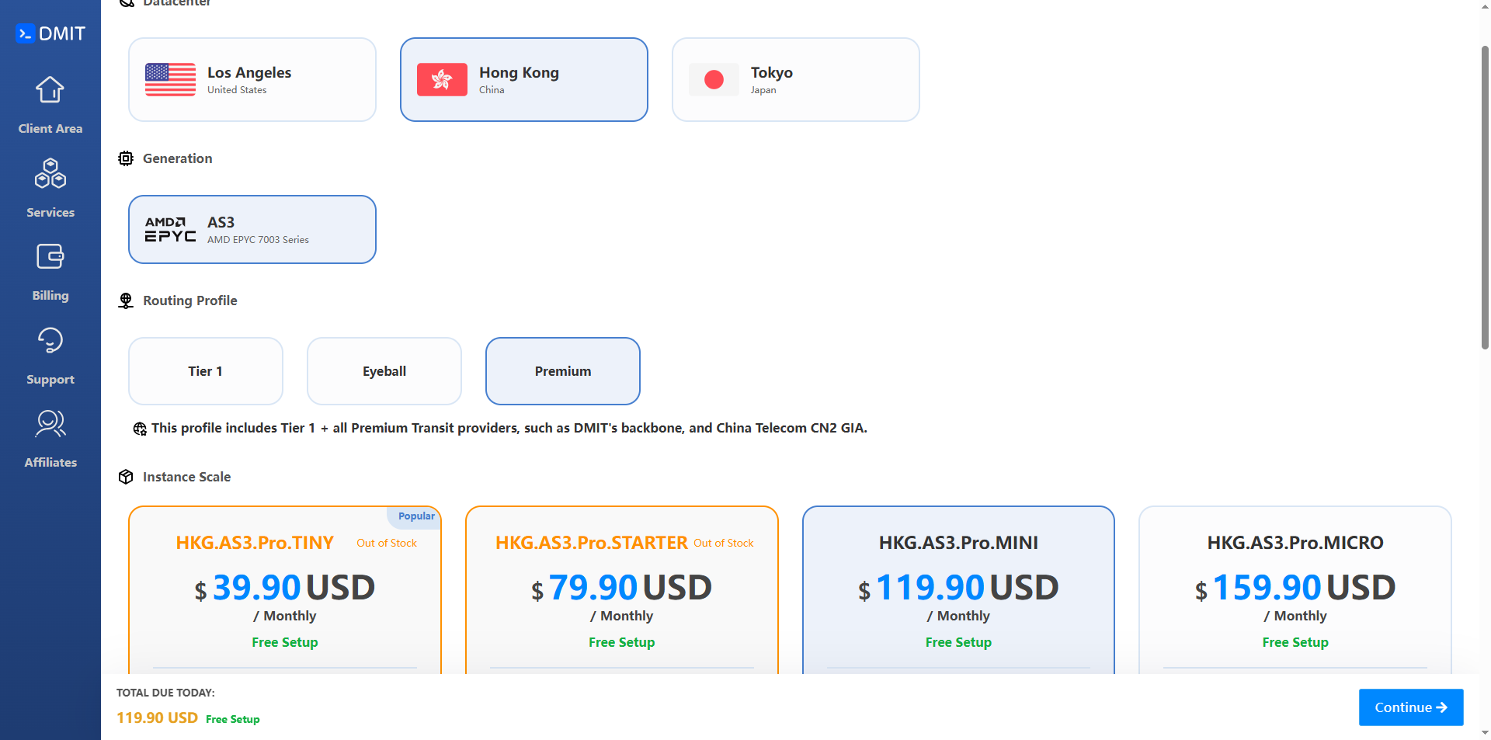Viewport: 1491px width, 740px height.
Task: Select the HKG.AS3.Pro.MICRO plan
Action: (x=1295, y=590)
